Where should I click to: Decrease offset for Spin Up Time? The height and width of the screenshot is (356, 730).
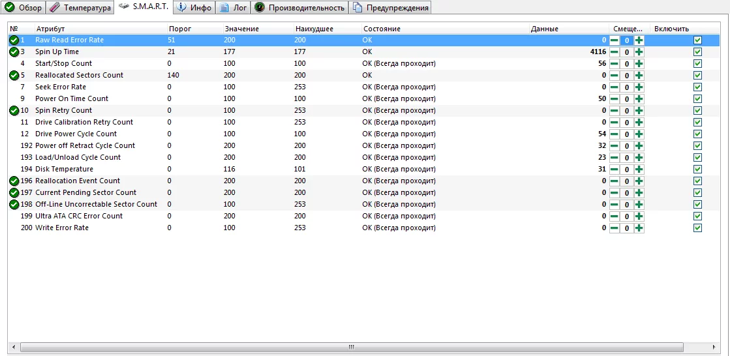click(615, 52)
